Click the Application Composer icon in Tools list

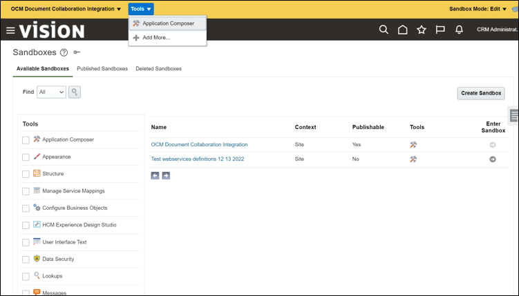click(x=37, y=139)
